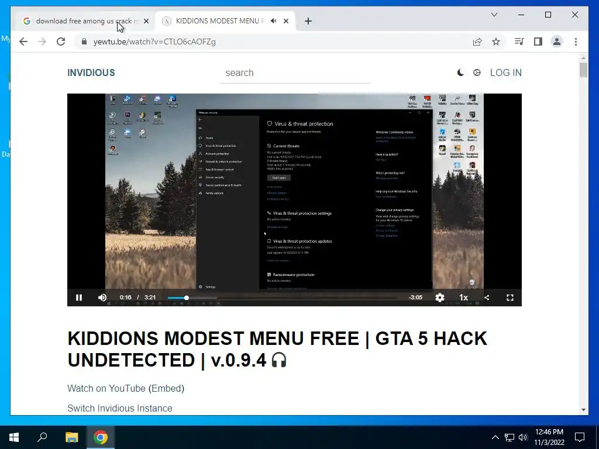Select the KIDDIONS MODEST MENU tab

tap(219, 21)
